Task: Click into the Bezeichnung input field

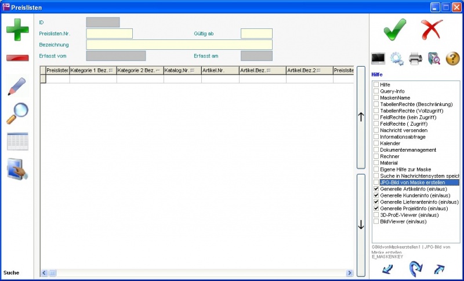Action: [x=179, y=45]
